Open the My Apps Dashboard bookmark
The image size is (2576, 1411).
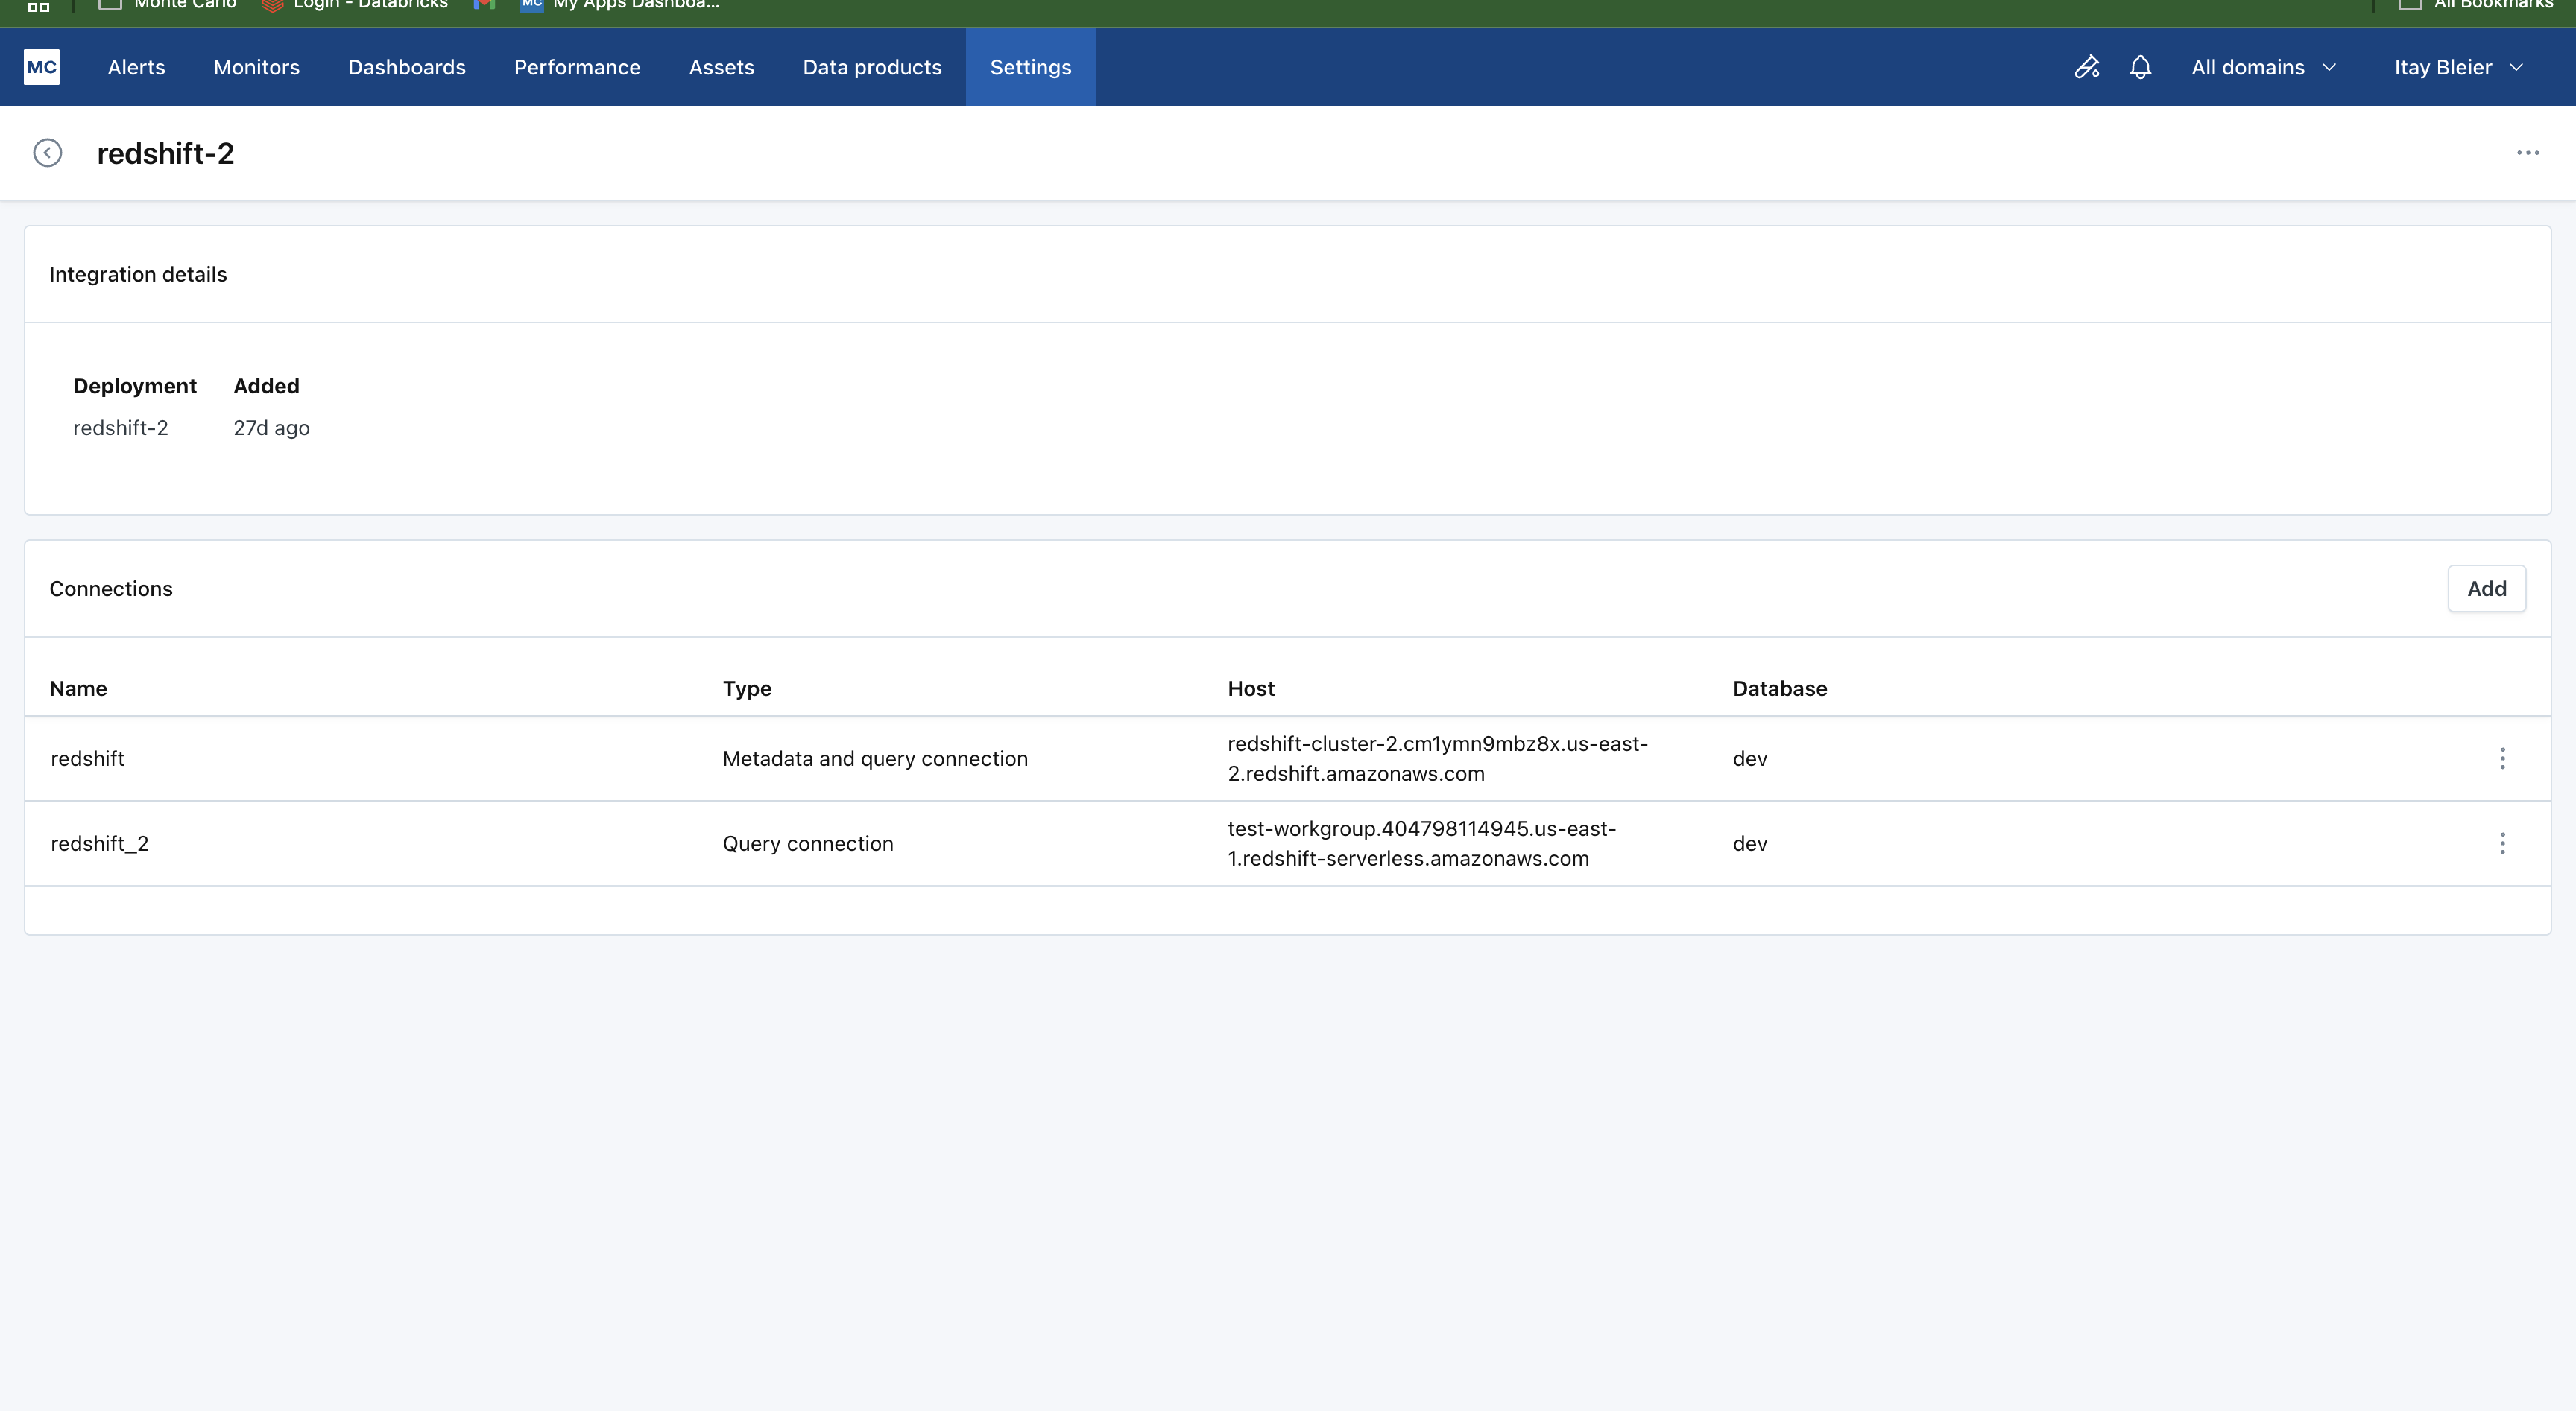click(x=620, y=5)
